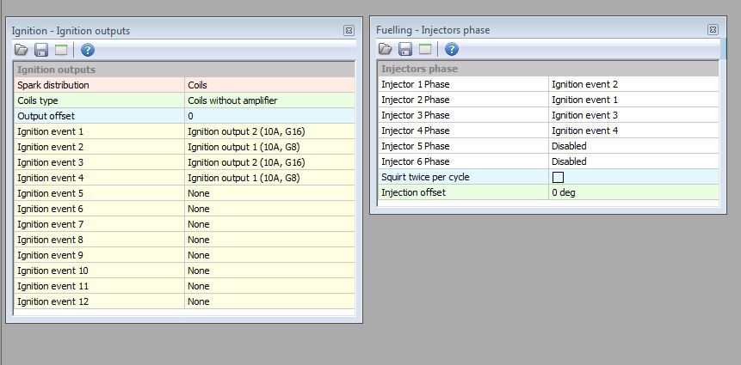Close the Ignition outputs panel
The height and width of the screenshot is (365, 741).
[349, 30]
